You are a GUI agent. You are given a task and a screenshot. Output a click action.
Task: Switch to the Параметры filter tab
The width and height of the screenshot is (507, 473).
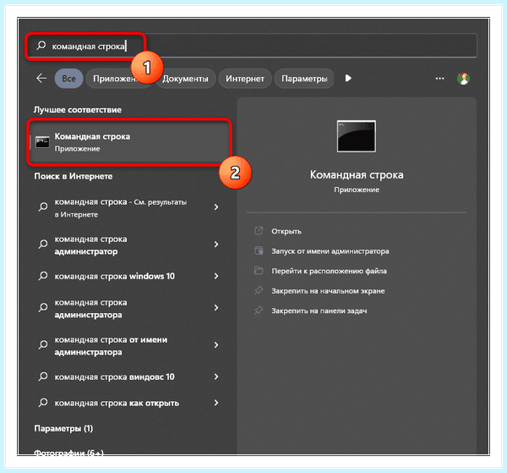pyautogui.click(x=304, y=79)
